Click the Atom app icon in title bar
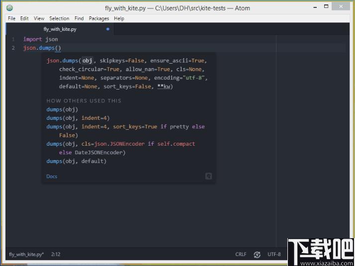 [9, 8]
